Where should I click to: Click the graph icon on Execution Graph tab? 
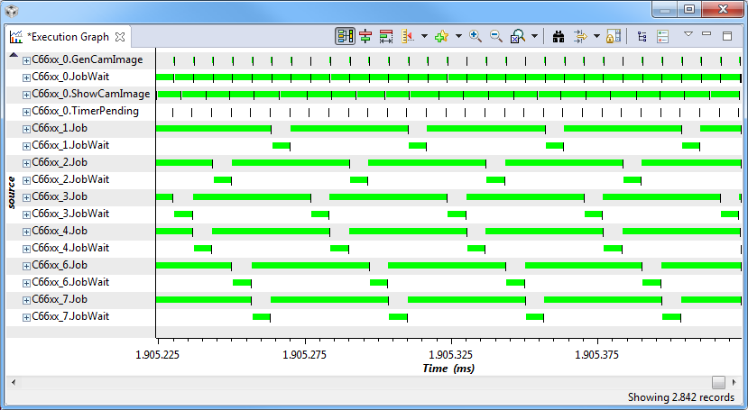(x=15, y=37)
